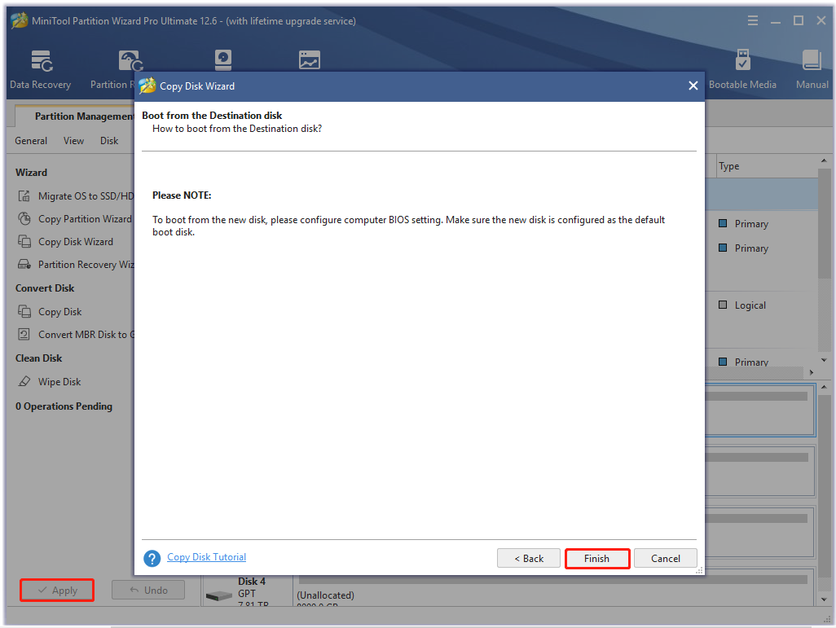
Task: Open Partition Recovery from the top toolbar
Action: 130,68
